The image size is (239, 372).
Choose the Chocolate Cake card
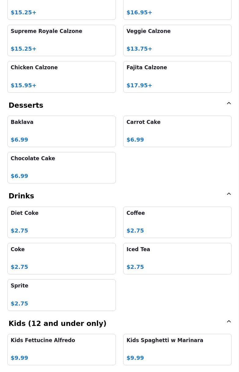point(61,168)
